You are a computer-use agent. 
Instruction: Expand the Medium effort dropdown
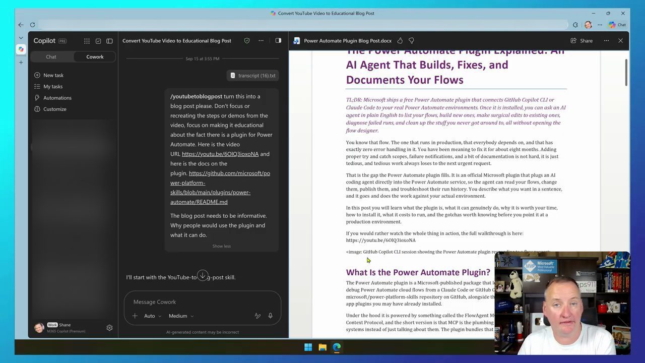(181, 316)
